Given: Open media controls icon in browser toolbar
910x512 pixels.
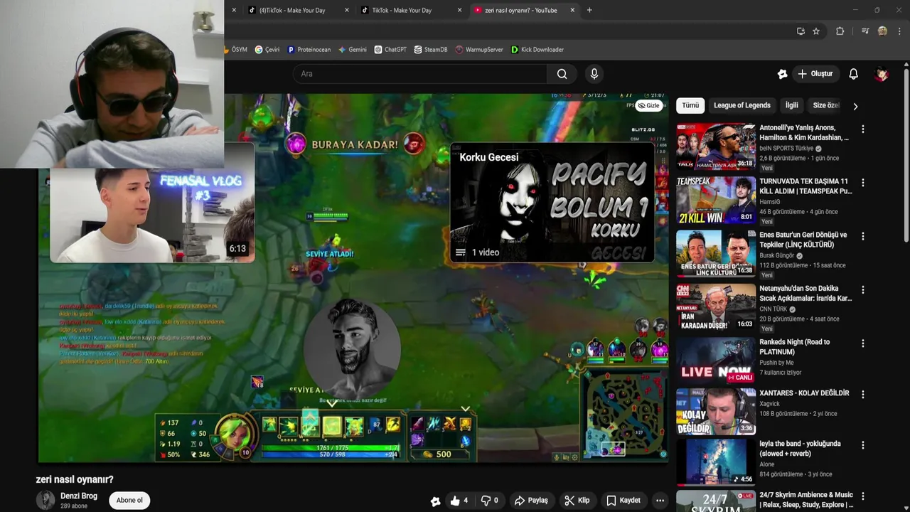Looking at the screenshot, I should [865, 31].
